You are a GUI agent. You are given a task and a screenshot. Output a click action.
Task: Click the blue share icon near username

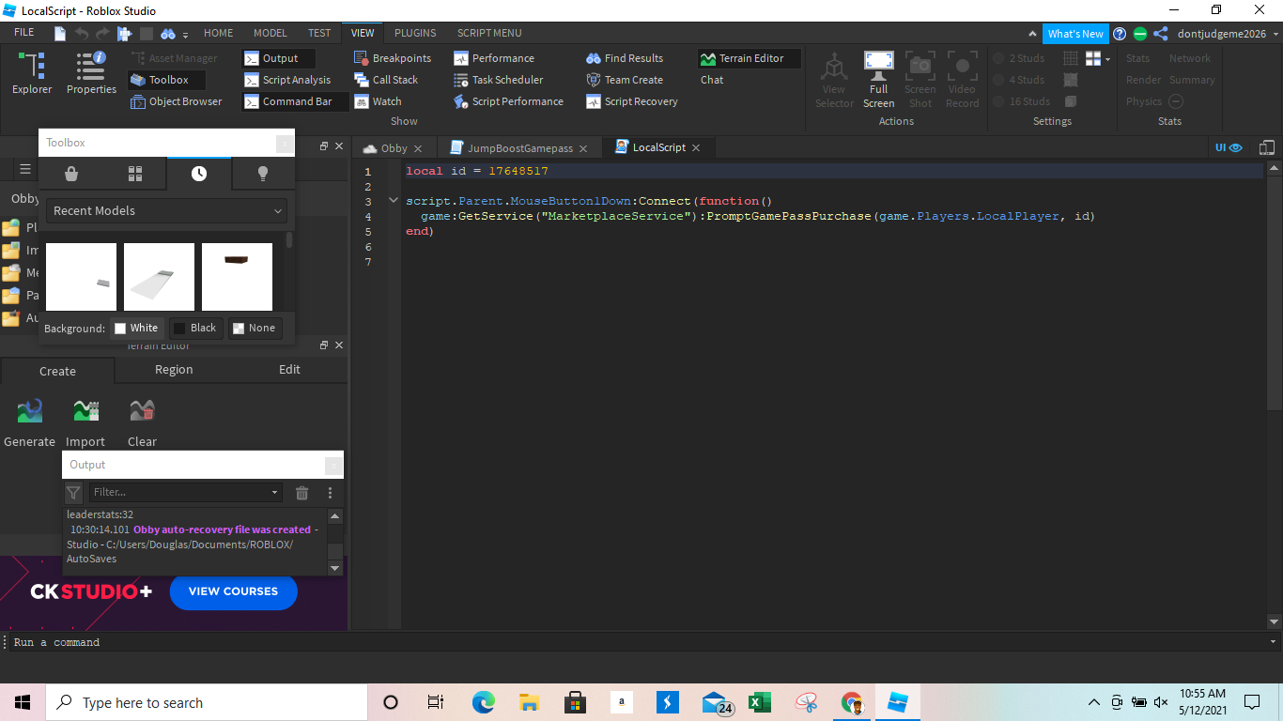1161,34
